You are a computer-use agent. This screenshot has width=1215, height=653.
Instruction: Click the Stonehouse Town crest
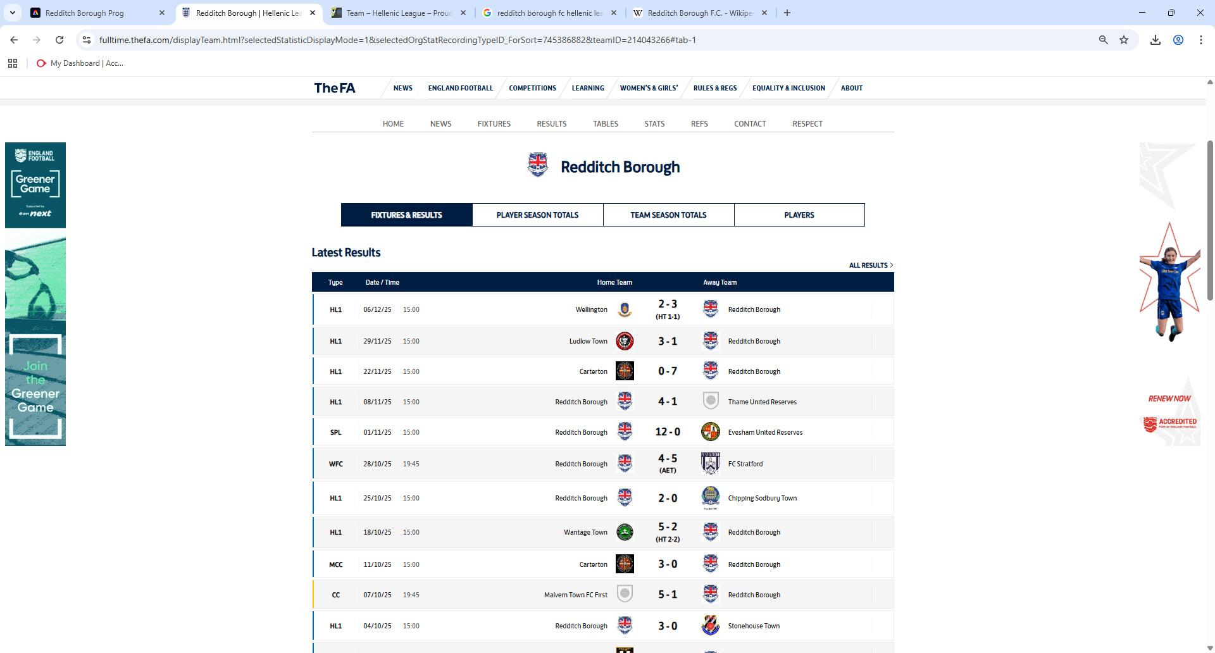pos(711,626)
